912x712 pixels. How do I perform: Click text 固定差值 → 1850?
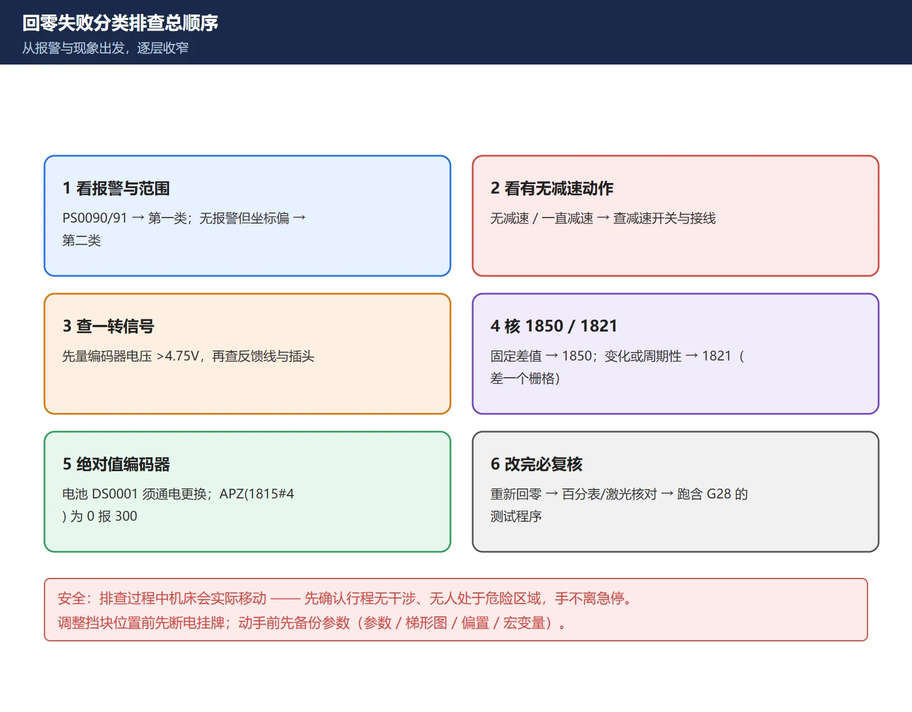click(541, 356)
